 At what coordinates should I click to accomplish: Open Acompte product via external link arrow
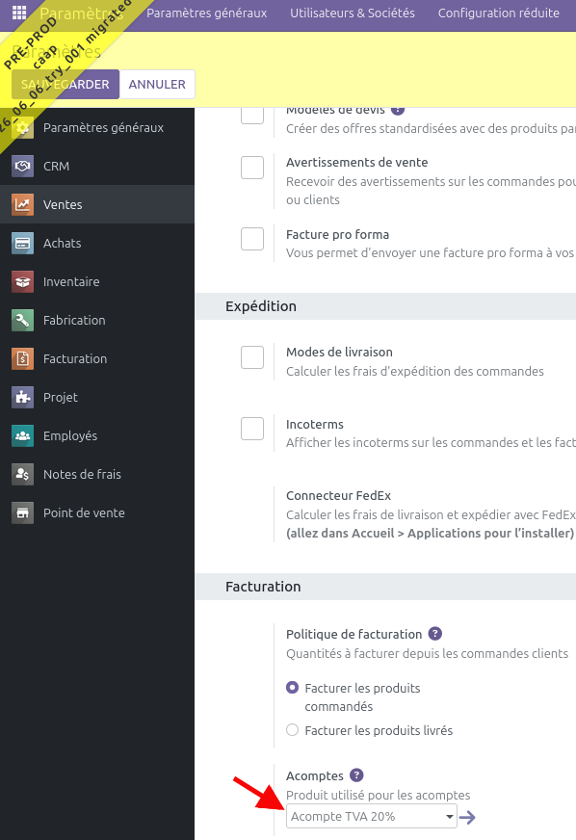click(467, 817)
